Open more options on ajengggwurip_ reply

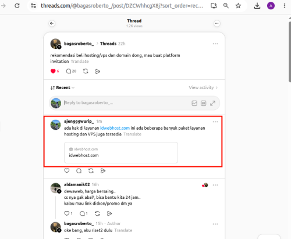(x=215, y=122)
